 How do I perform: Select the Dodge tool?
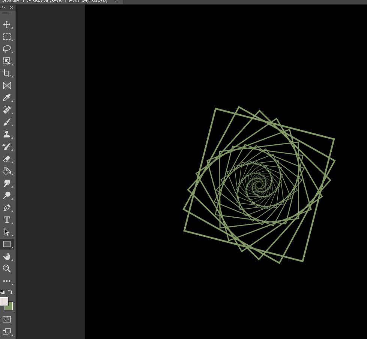pos(7,195)
